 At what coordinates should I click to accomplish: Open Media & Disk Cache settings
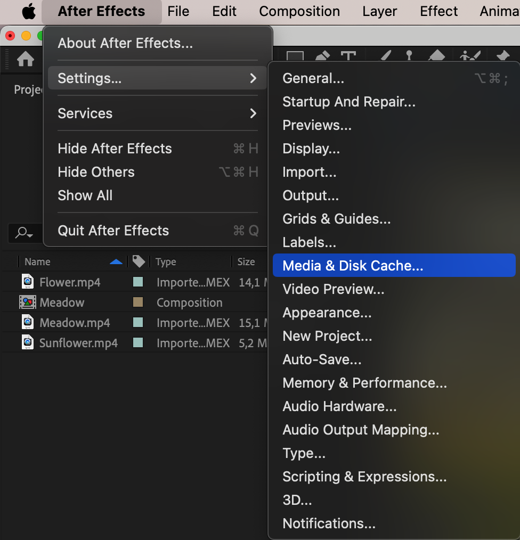(x=353, y=266)
